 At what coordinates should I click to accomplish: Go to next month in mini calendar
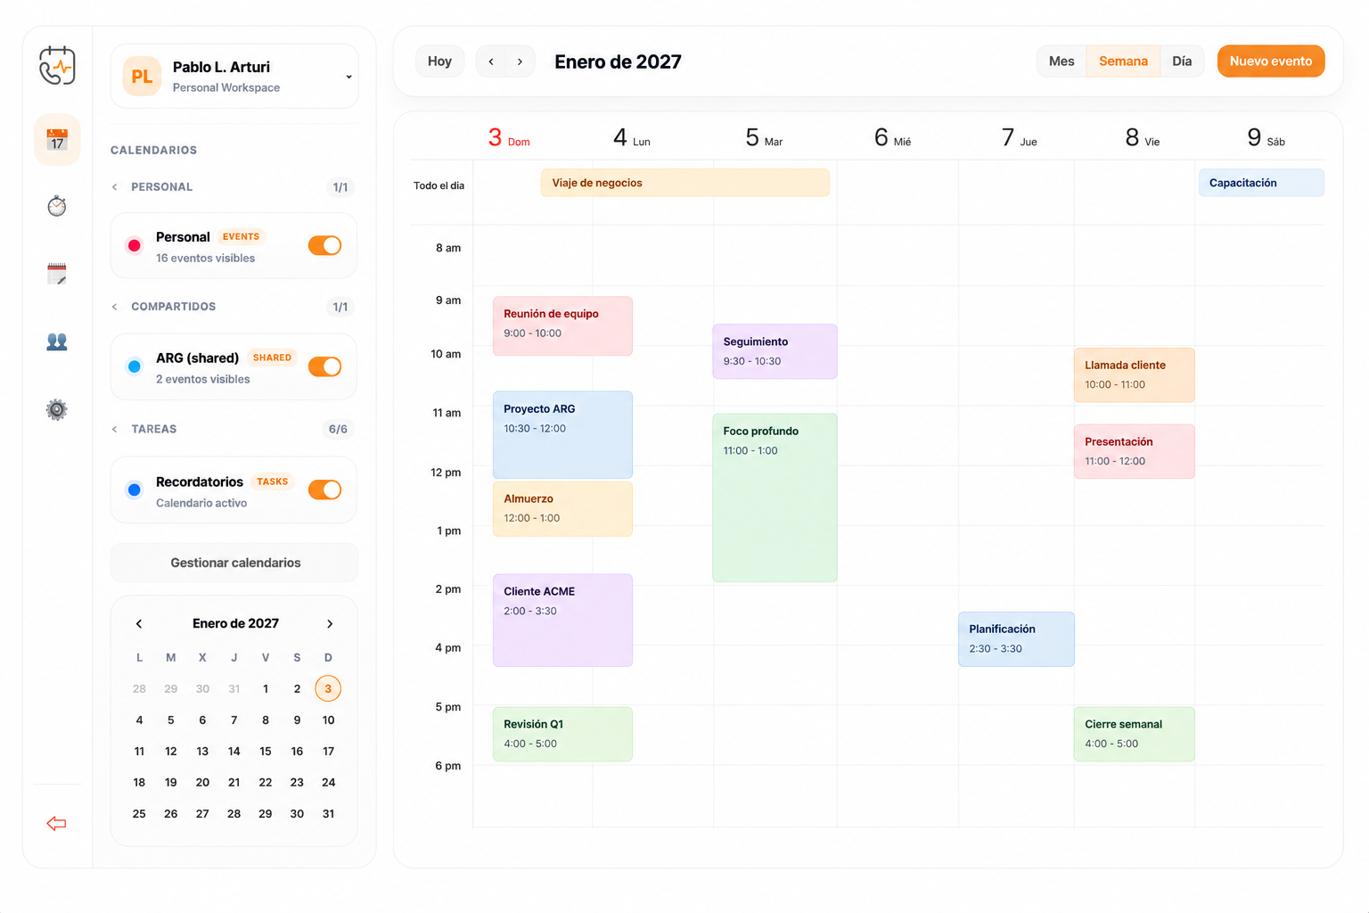330,624
